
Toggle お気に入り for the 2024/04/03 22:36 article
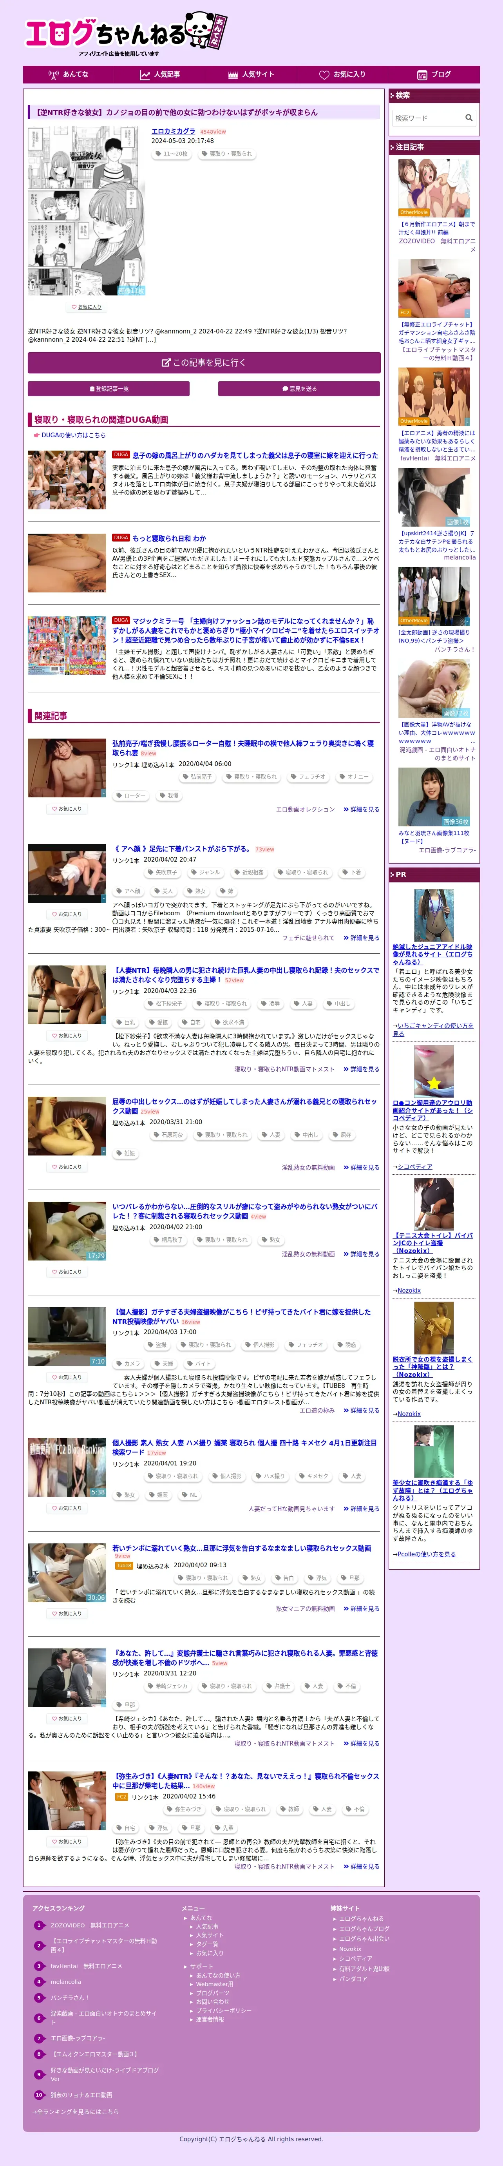coord(67,1036)
